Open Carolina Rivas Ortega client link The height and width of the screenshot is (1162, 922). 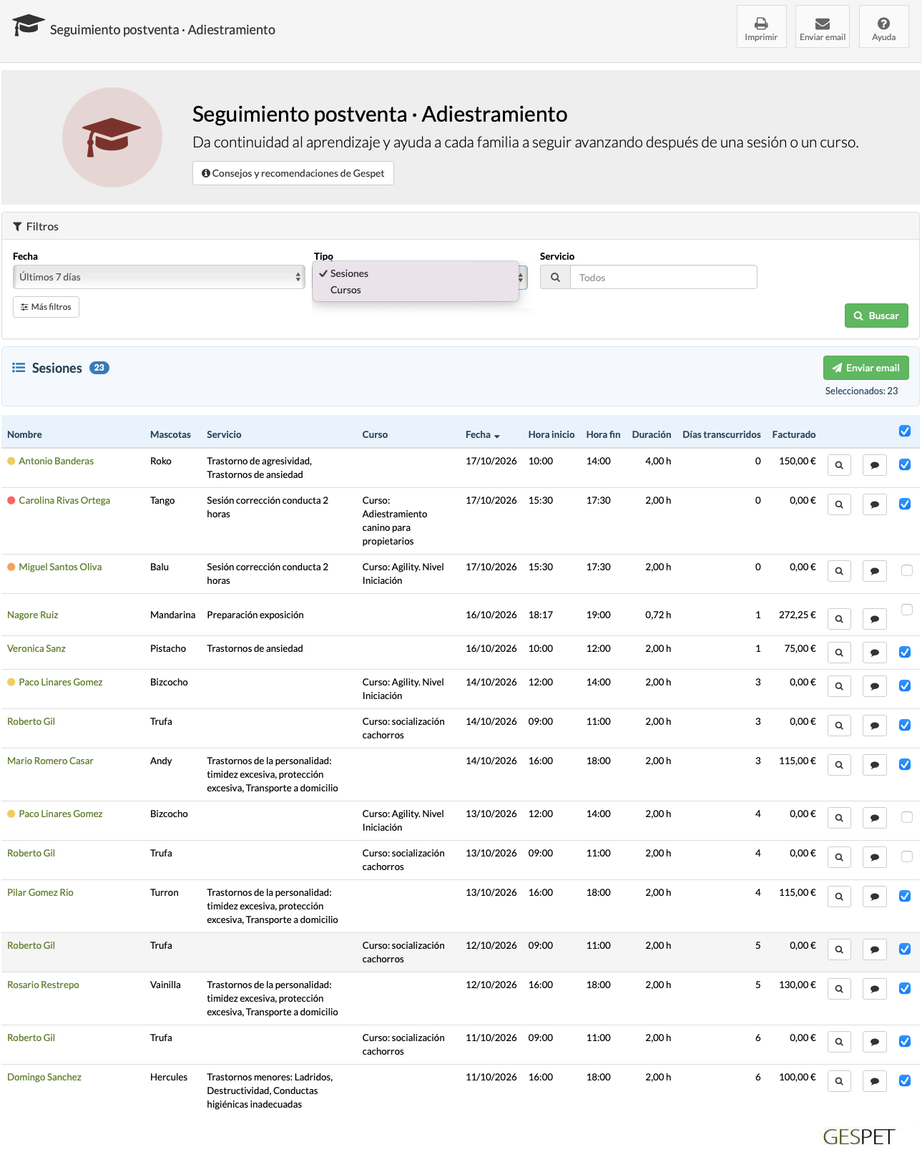(x=64, y=500)
